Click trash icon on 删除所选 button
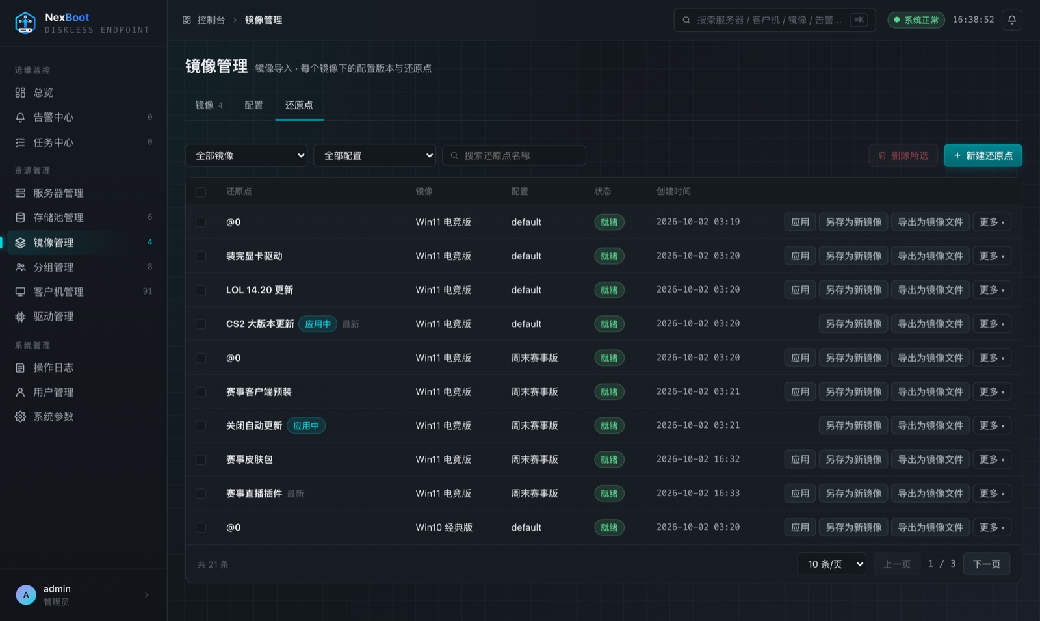 tap(882, 155)
